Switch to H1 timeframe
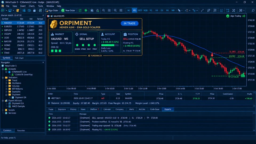 coord(151,10)
